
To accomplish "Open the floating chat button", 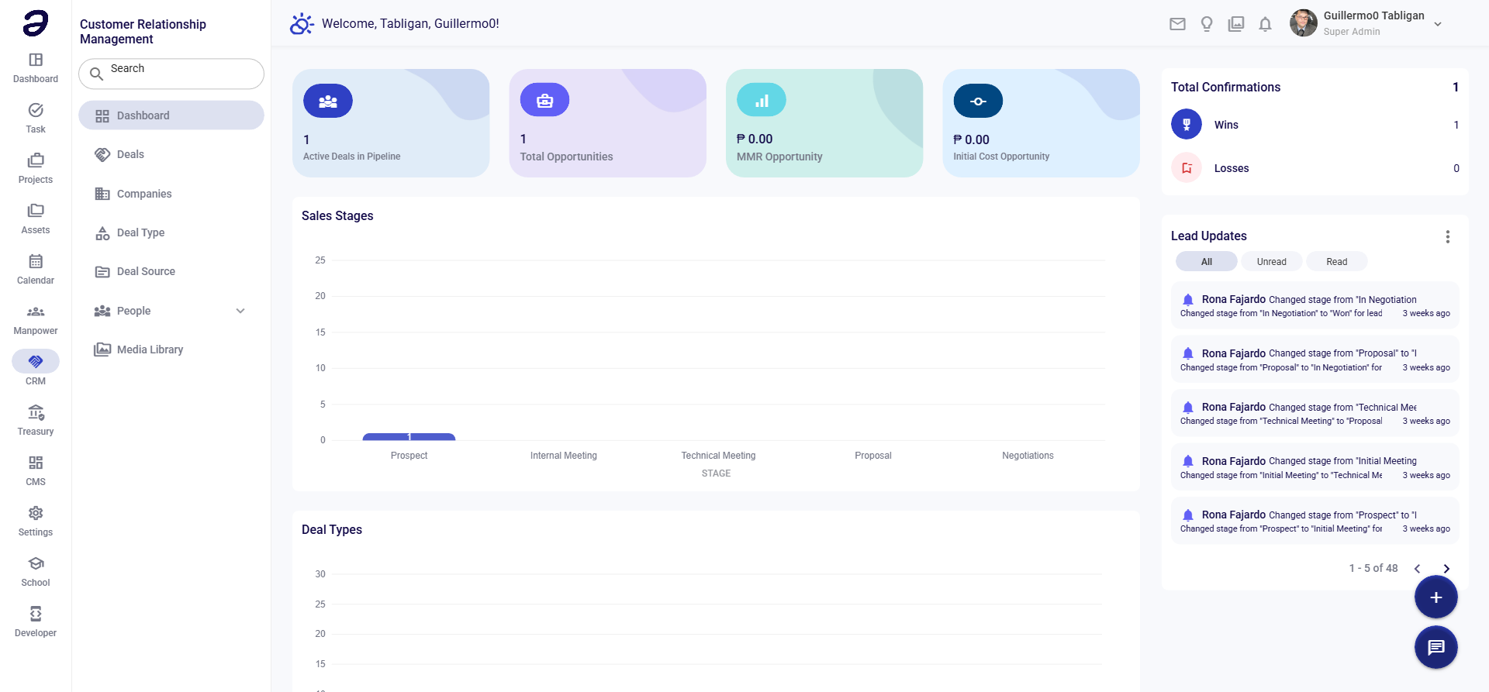I will pos(1436,647).
